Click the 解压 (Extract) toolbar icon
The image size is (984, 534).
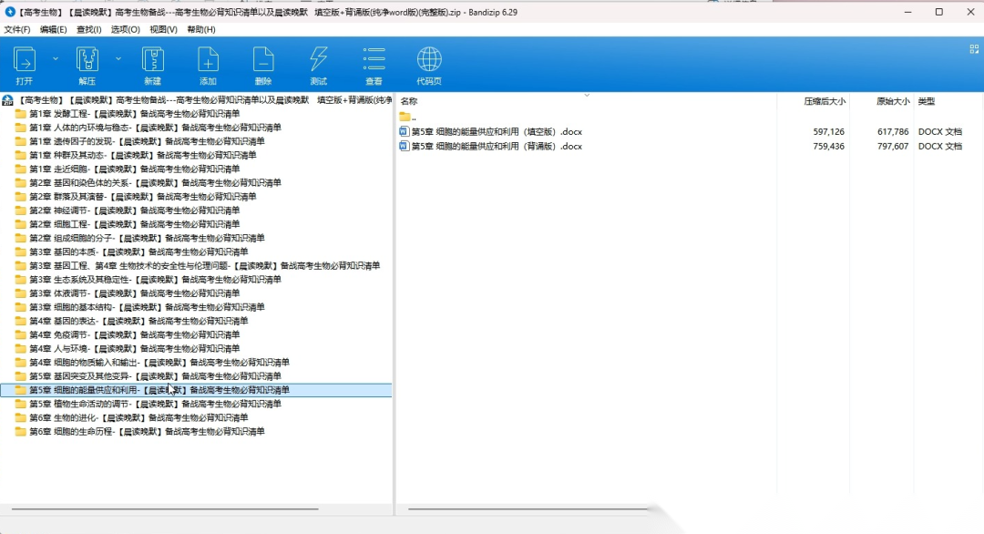click(x=87, y=61)
